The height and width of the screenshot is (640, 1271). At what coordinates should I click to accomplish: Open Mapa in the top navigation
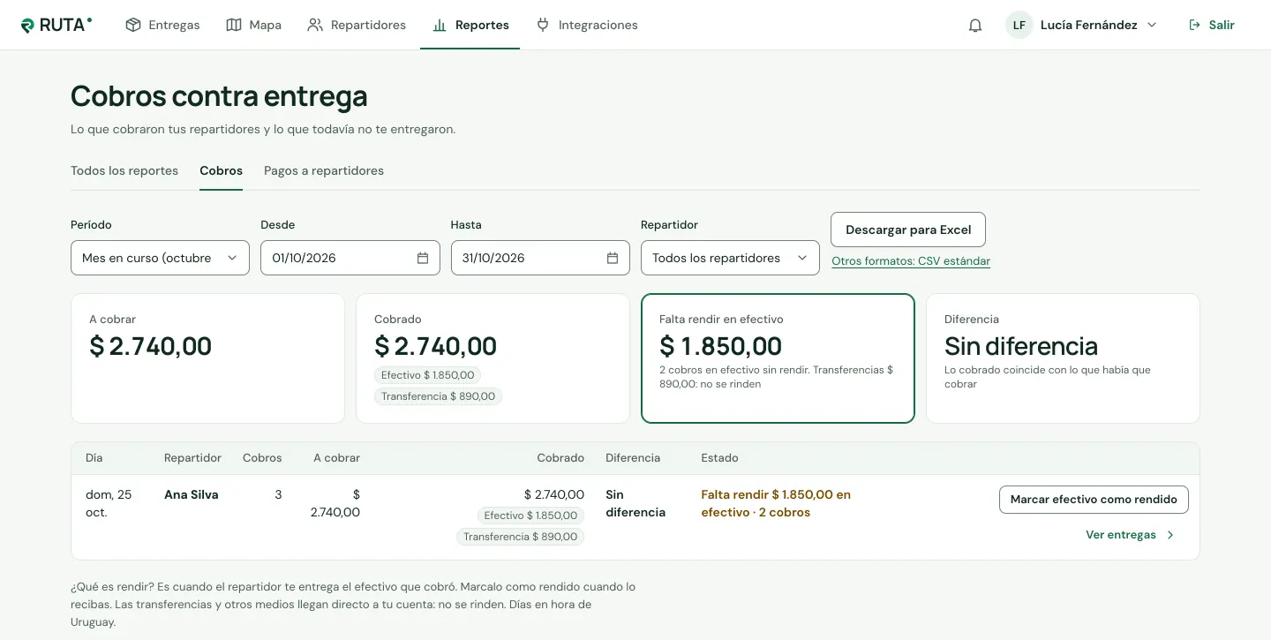click(253, 25)
